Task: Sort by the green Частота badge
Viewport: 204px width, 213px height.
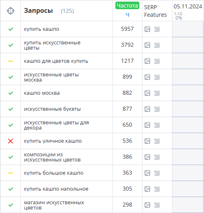Action: pos(127,6)
